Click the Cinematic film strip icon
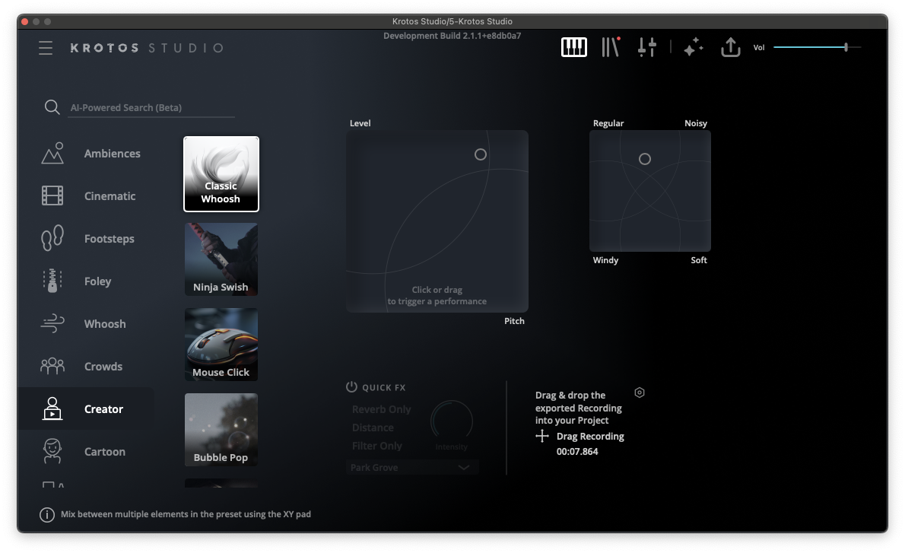 (52, 195)
